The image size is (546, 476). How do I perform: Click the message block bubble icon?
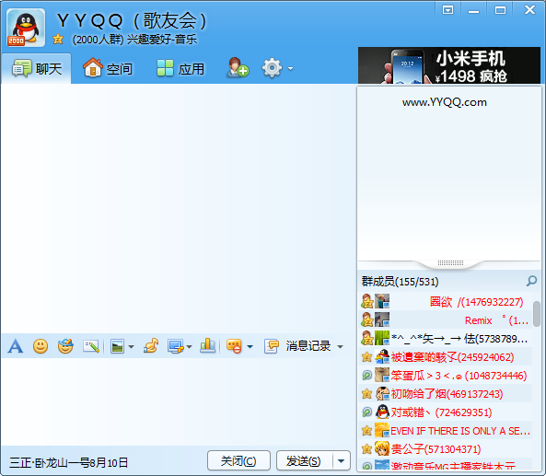[x=234, y=346]
